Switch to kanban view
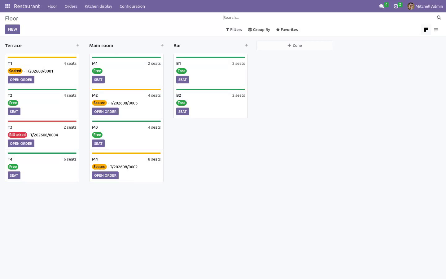Viewport: 446px width, 279px height. (426, 30)
